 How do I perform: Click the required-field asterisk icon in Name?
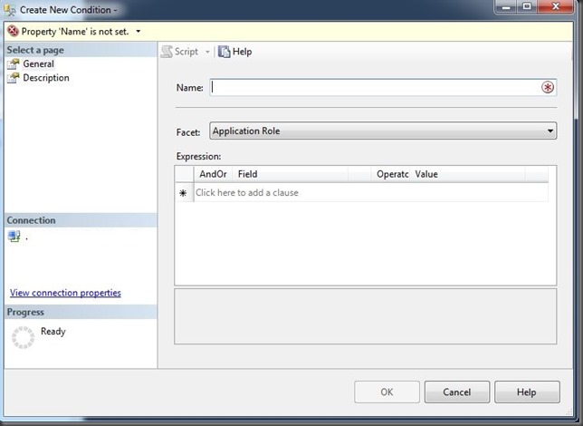point(548,88)
